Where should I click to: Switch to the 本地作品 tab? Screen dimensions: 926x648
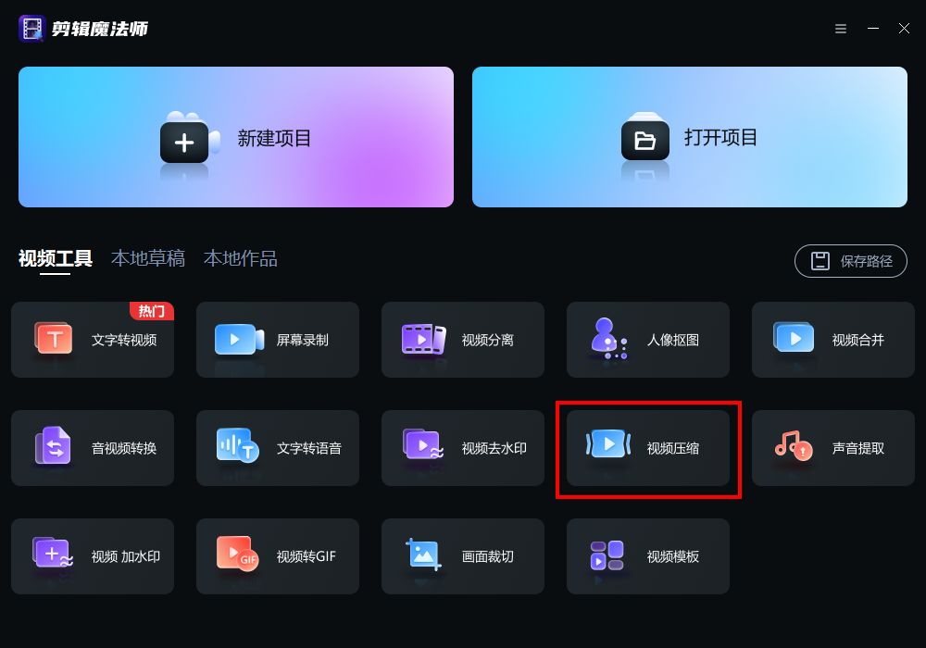pyautogui.click(x=241, y=258)
